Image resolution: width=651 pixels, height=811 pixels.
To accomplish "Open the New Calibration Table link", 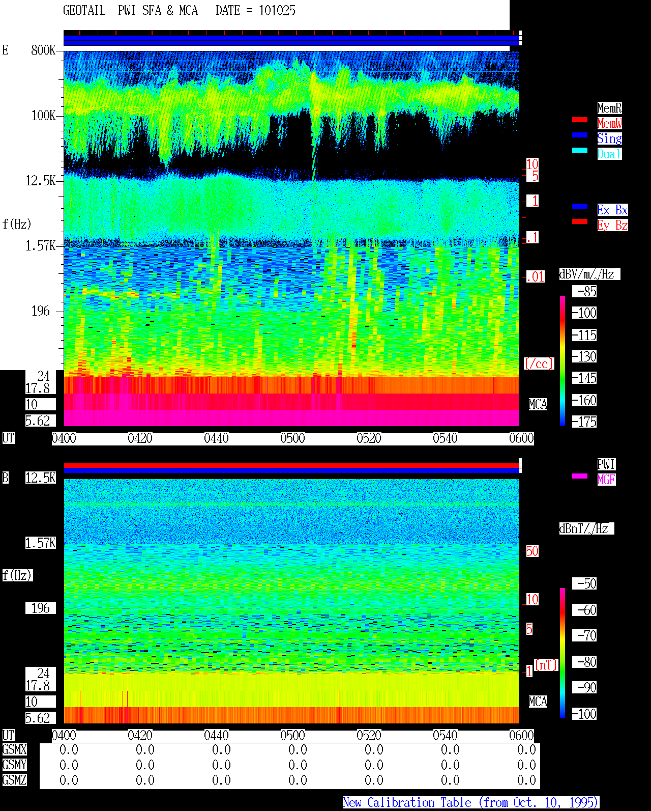I will tap(471, 802).
